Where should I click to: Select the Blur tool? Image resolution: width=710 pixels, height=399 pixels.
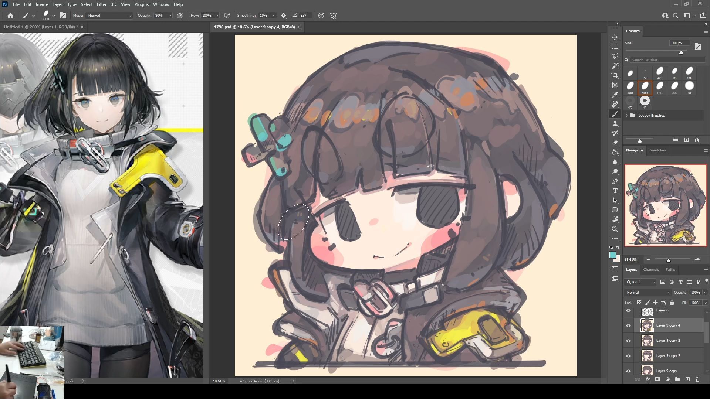(x=615, y=162)
